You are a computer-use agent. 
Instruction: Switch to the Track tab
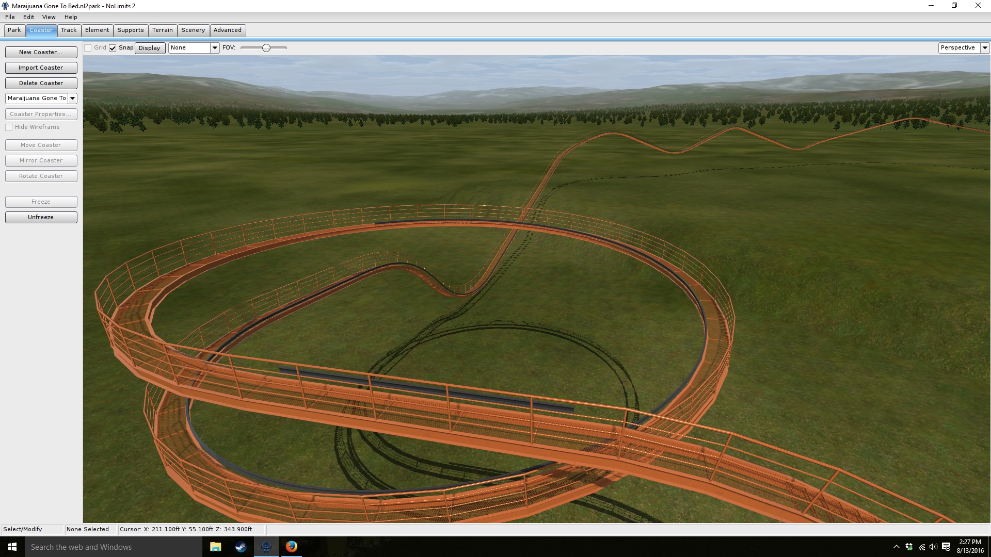click(69, 30)
